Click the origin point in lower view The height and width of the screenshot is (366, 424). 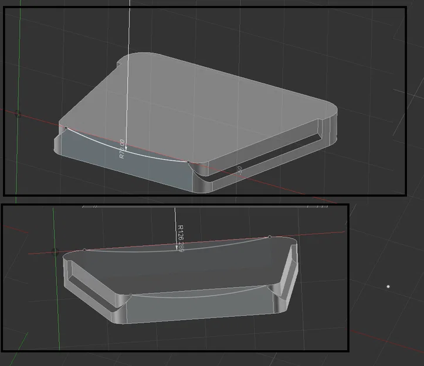(55, 252)
